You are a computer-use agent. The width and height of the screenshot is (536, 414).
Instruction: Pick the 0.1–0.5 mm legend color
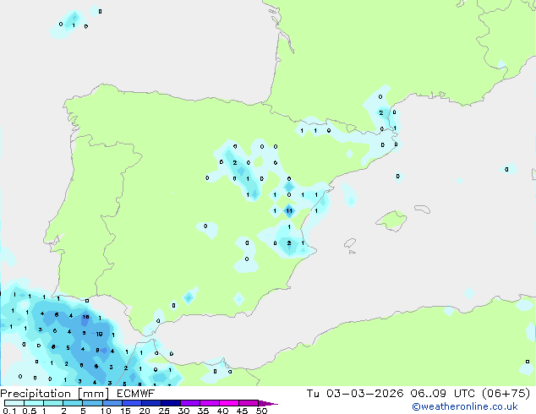14,403
